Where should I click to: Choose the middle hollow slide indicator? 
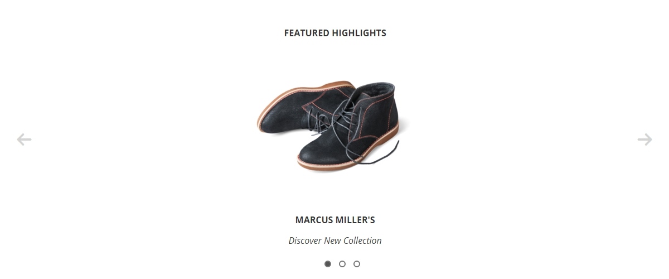tap(342, 264)
